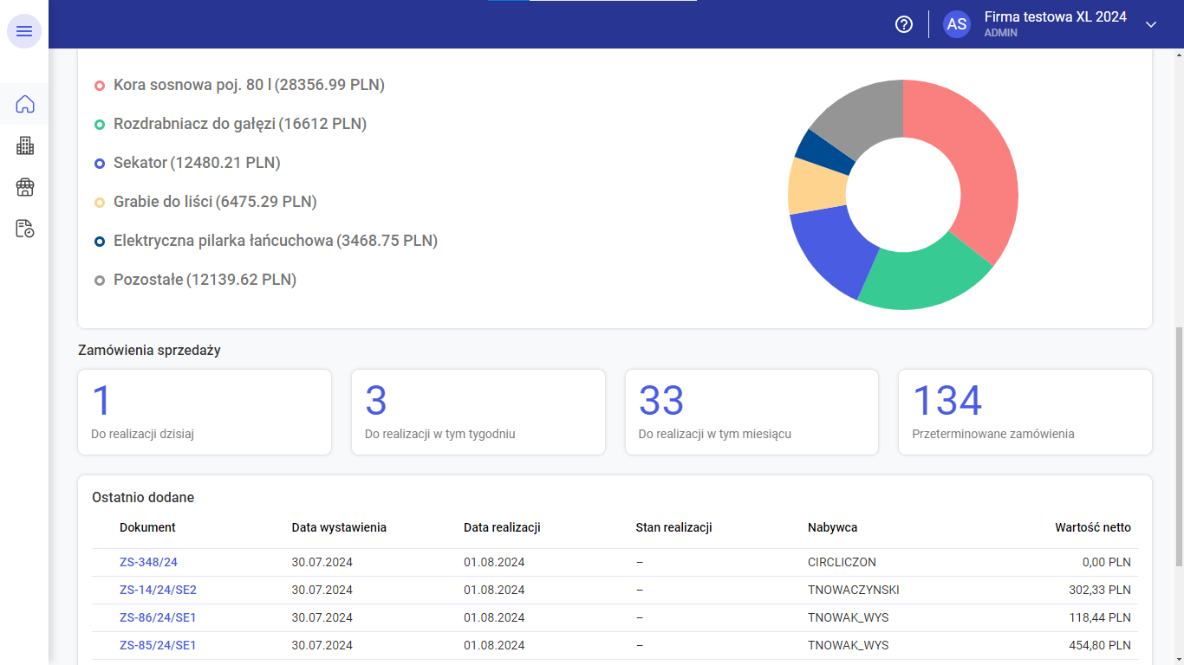Image resolution: width=1184 pixels, height=665 pixels.
Task: Click the Data wystawienia column header
Action: pyautogui.click(x=339, y=527)
